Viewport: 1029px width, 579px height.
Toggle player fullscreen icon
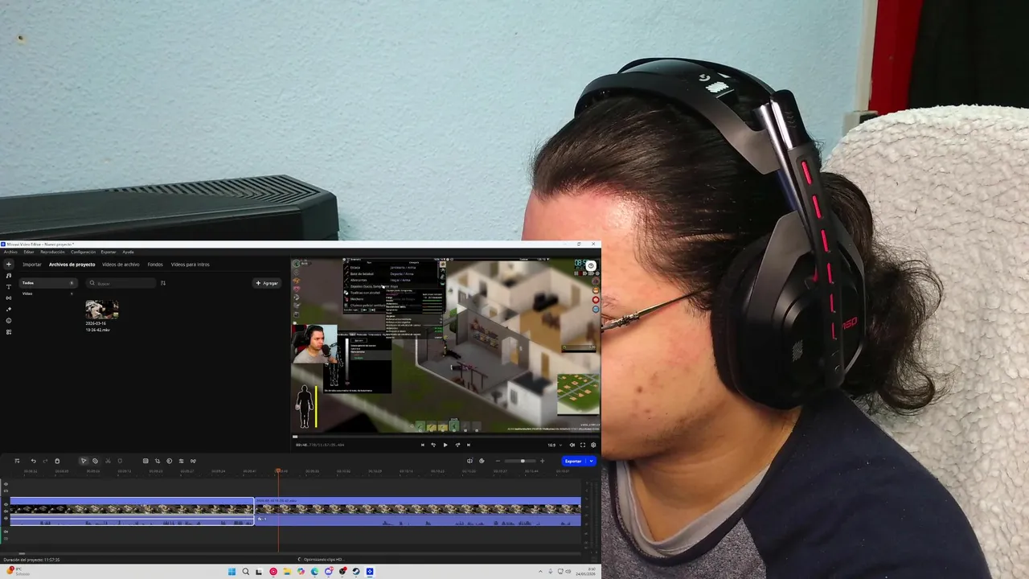(x=583, y=445)
